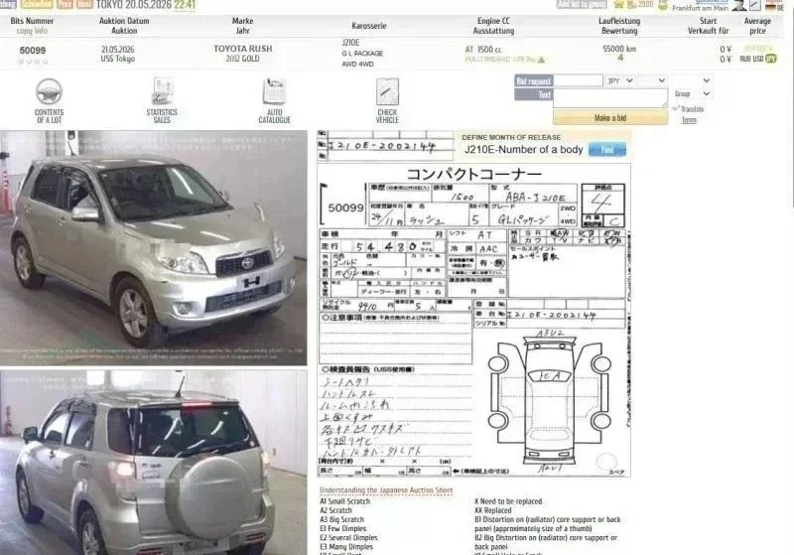Screen dimensions: 794x555
Task: Select RUB in the average price currency switch
Action: click(x=745, y=59)
